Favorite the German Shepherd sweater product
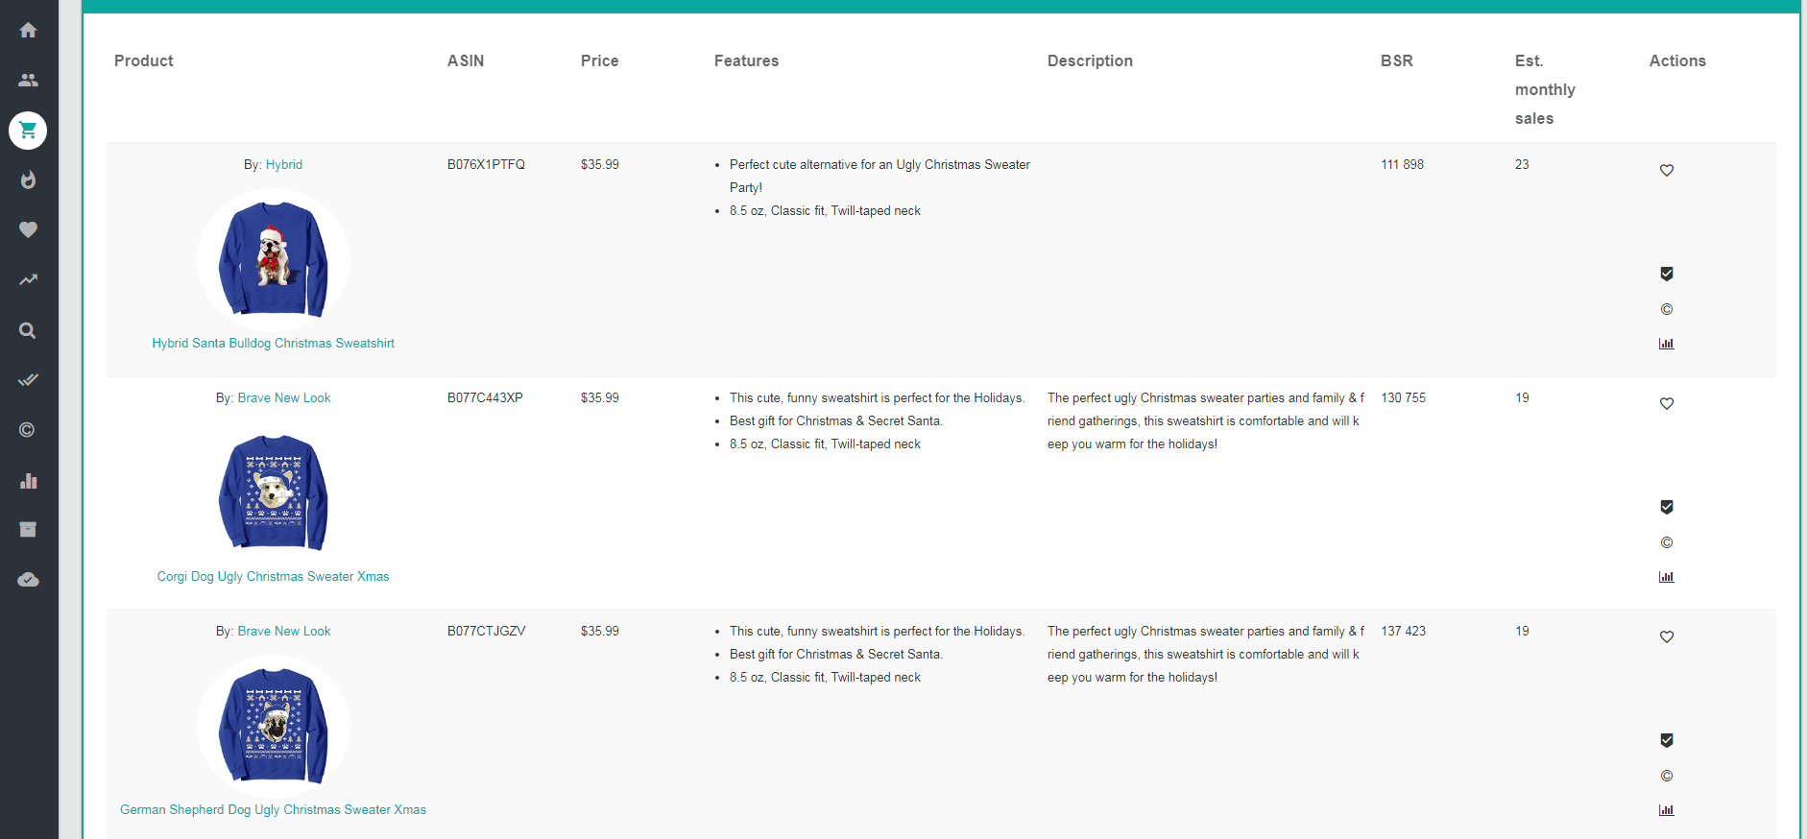This screenshot has width=1807, height=839. [x=1667, y=636]
